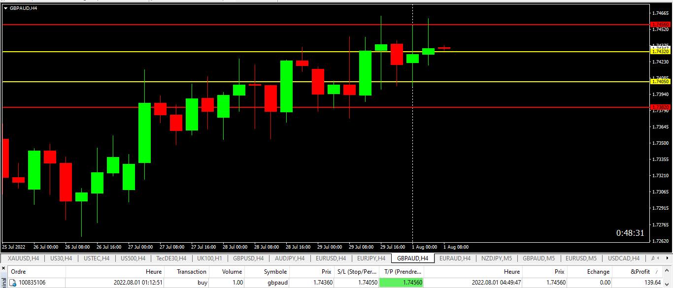Open the UK100,H1 chart tab

pyautogui.click(x=209, y=258)
